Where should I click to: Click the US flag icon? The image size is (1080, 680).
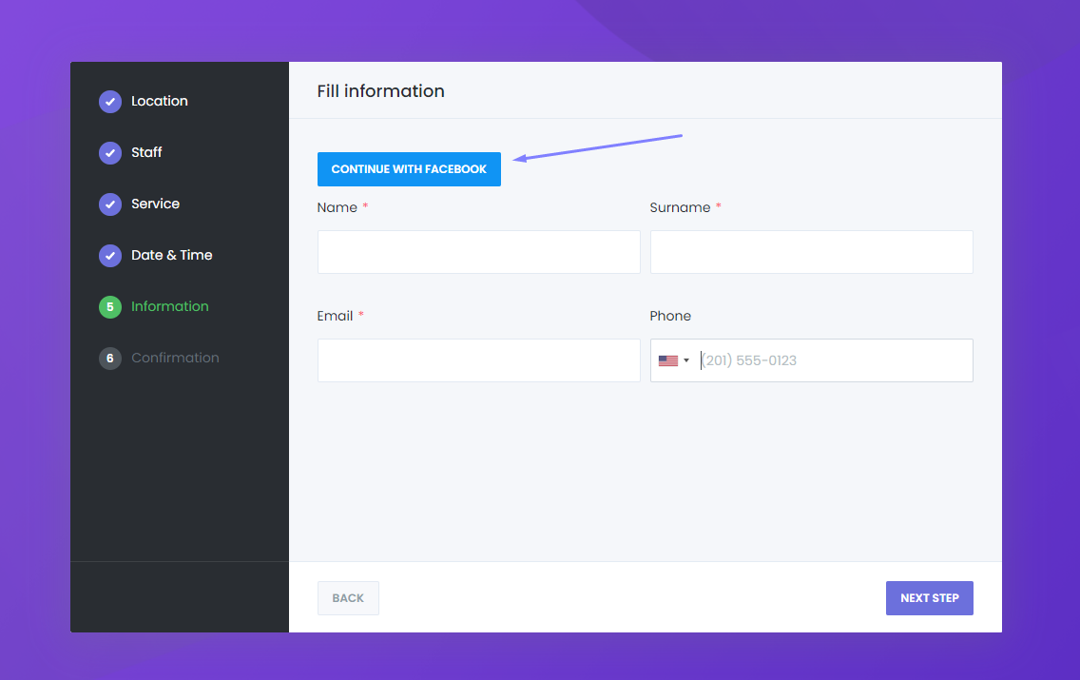668,360
